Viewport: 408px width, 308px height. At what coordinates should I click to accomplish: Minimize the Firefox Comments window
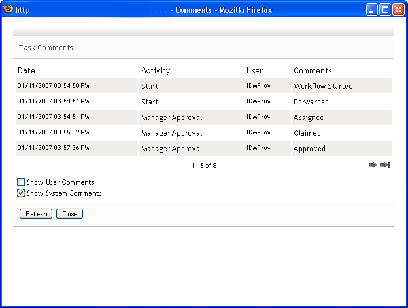click(x=372, y=9)
